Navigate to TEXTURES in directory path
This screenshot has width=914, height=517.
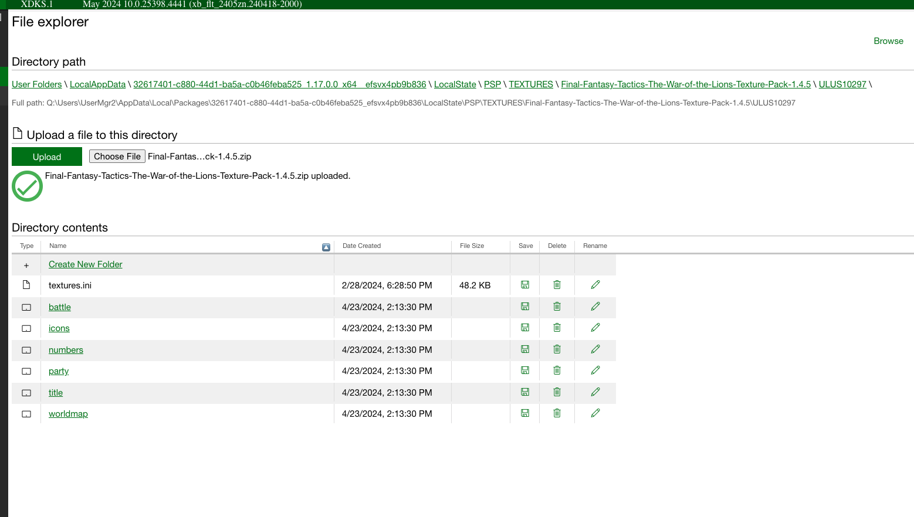pyautogui.click(x=530, y=84)
